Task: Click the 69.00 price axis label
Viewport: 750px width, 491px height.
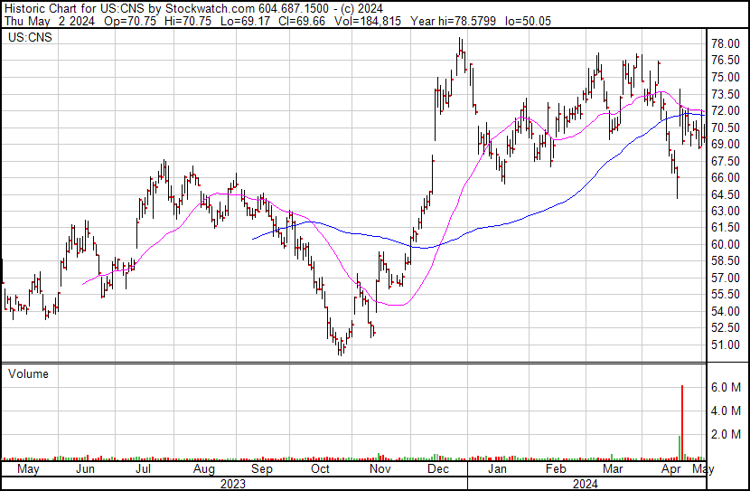Action: pyautogui.click(x=727, y=144)
